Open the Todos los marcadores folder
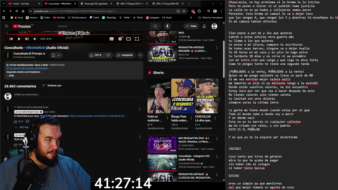 210,17
